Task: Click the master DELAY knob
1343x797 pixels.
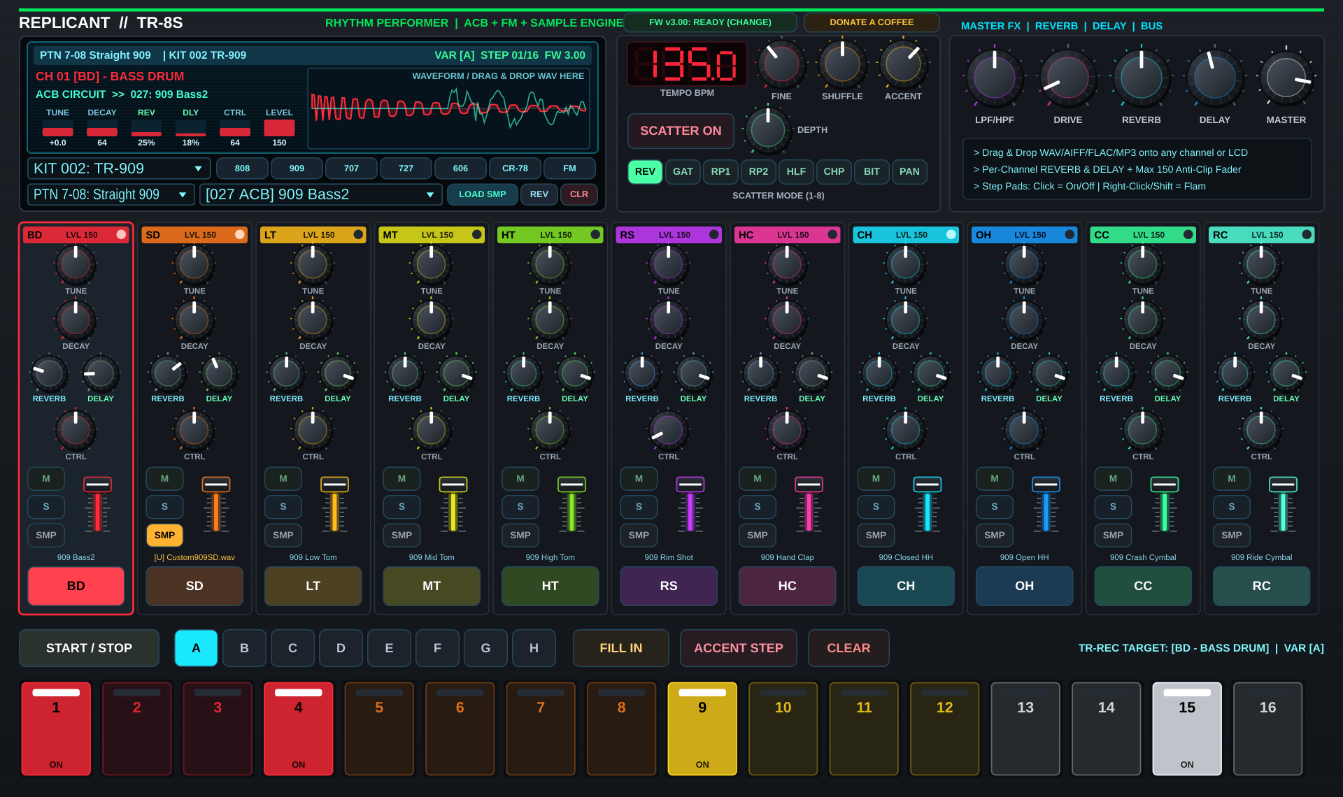Action: (1214, 78)
